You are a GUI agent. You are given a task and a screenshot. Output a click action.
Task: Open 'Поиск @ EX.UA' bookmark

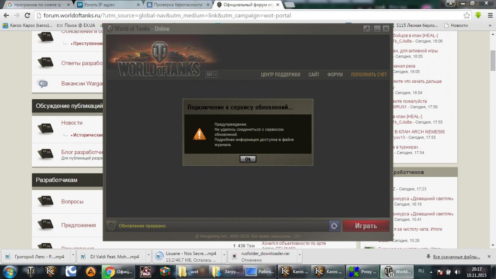click(x=76, y=25)
